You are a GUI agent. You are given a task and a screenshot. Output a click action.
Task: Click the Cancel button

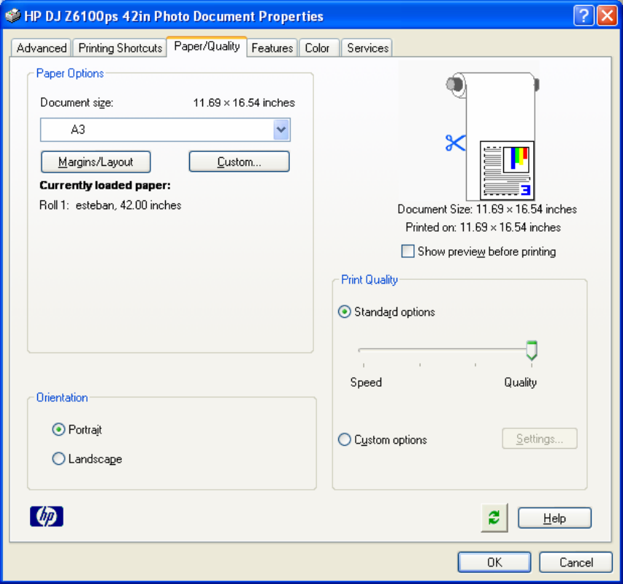coord(576,562)
